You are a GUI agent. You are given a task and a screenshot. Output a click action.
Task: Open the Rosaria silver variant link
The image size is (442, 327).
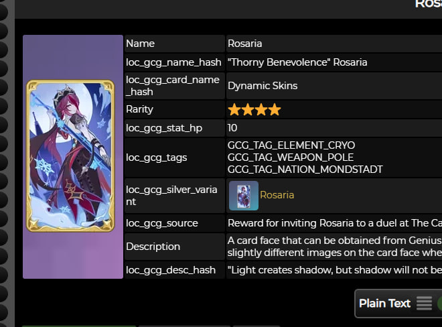(x=277, y=195)
